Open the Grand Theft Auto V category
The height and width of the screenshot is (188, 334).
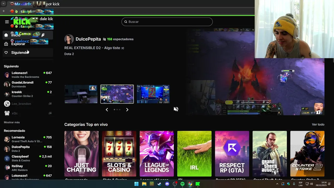[x=270, y=154]
